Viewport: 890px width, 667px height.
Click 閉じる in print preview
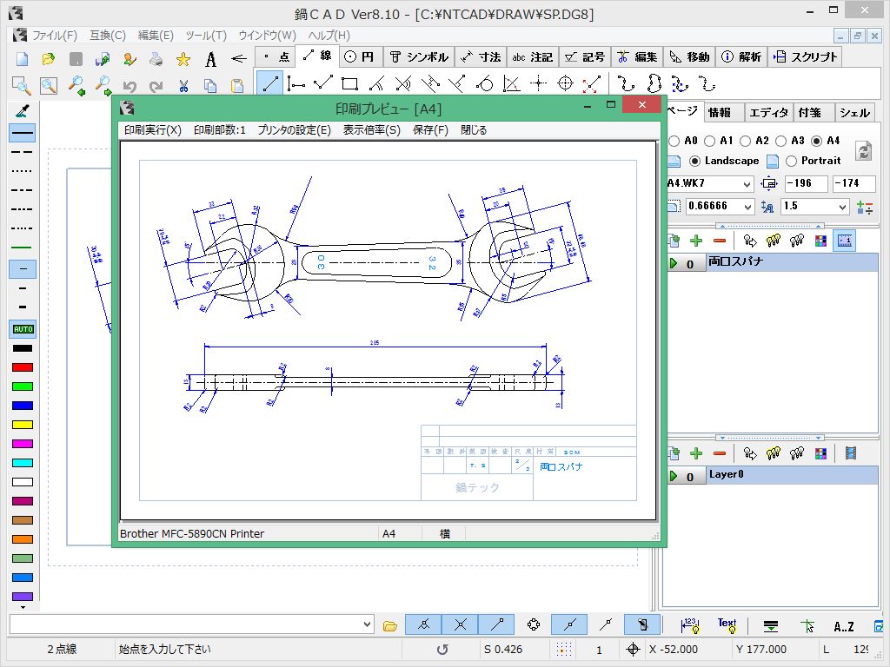(474, 130)
